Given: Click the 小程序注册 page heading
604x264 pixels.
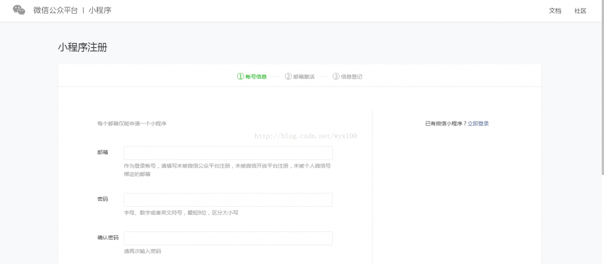Looking at the screenshot, I should tap(83, 48).
